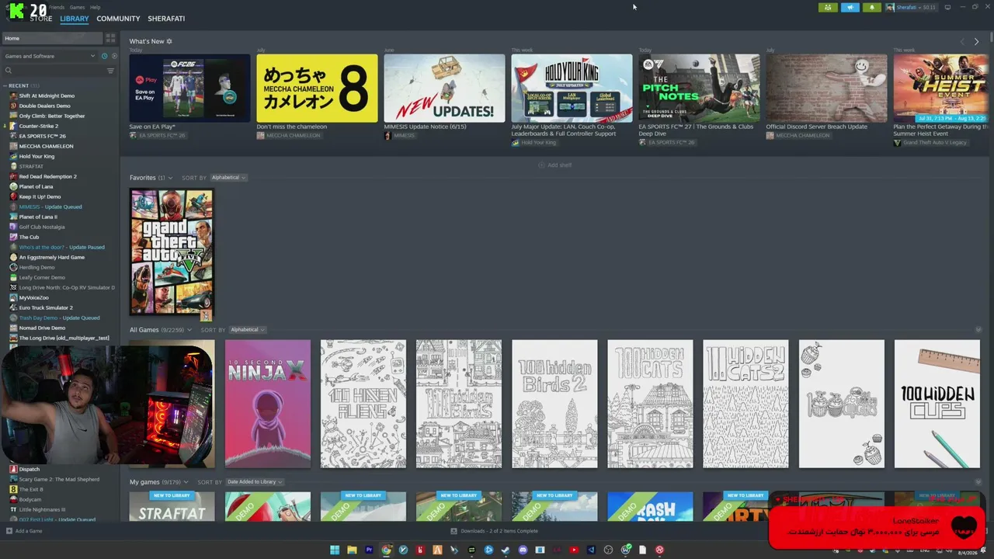Open the Friends menu
This screenshot has height=559, width=994.
coord(57,7)
